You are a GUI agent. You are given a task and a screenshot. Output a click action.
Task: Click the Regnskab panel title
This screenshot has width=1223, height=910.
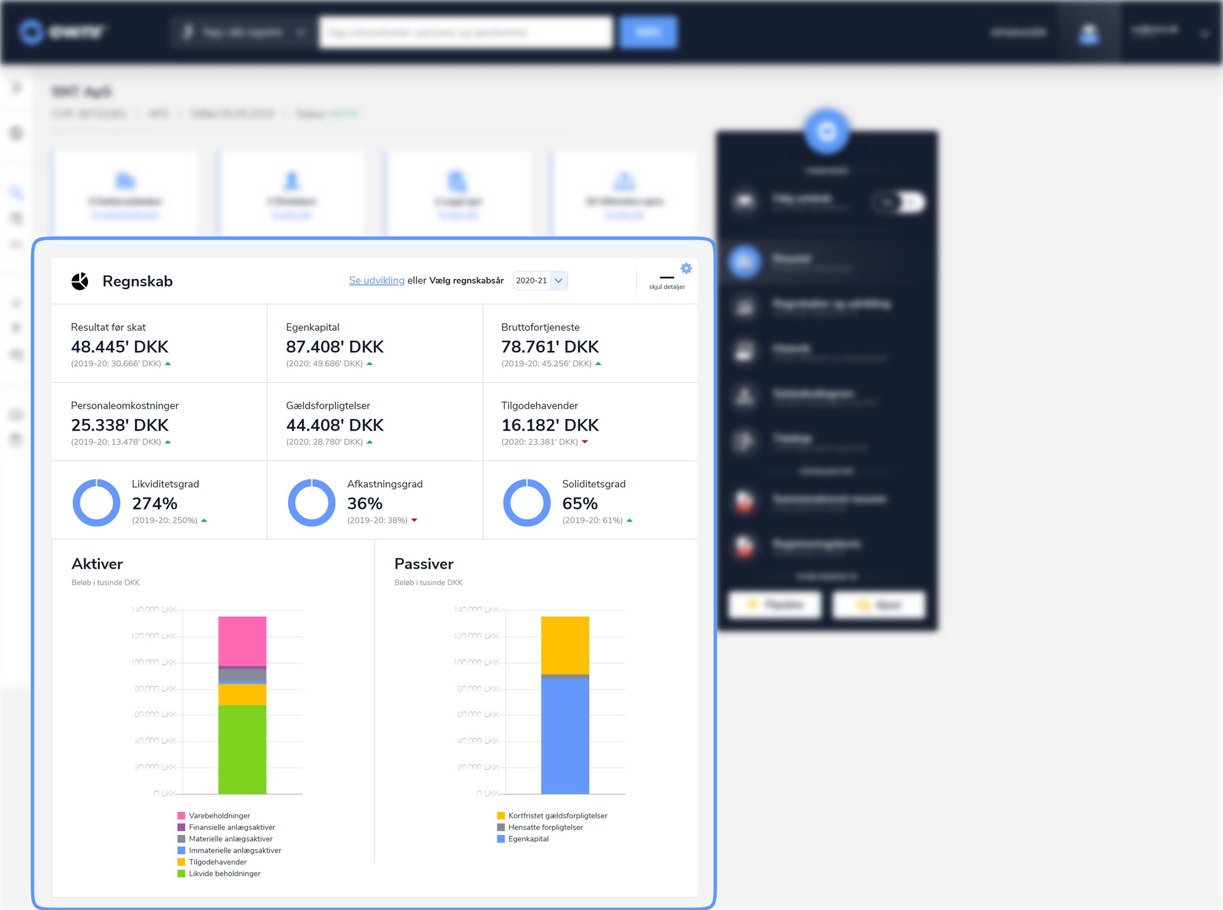138,281
